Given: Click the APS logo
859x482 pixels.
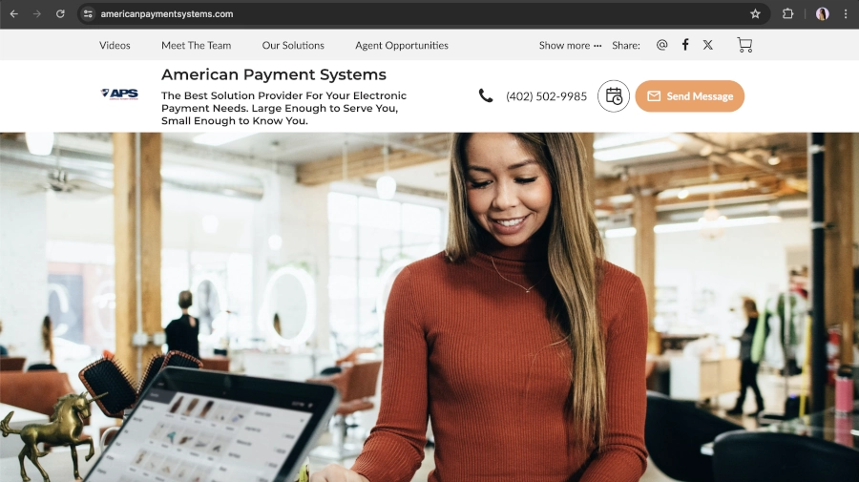Looking at the screenshot, I should pos(119,94).
